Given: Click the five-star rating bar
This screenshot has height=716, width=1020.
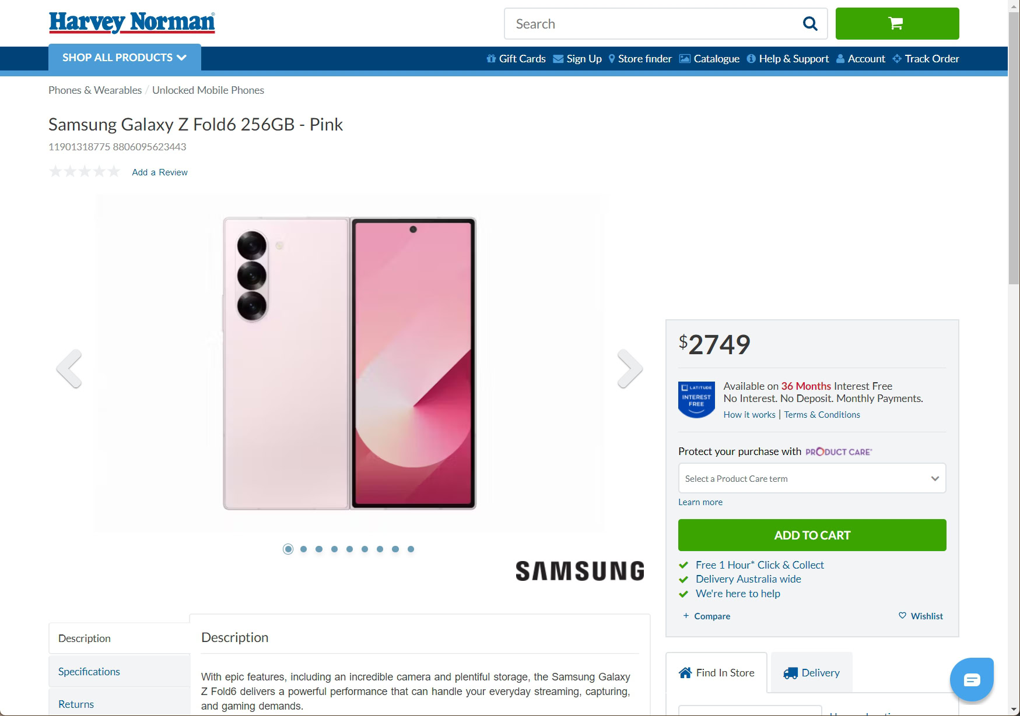Looking at the screenshot, I should point(85,172).
